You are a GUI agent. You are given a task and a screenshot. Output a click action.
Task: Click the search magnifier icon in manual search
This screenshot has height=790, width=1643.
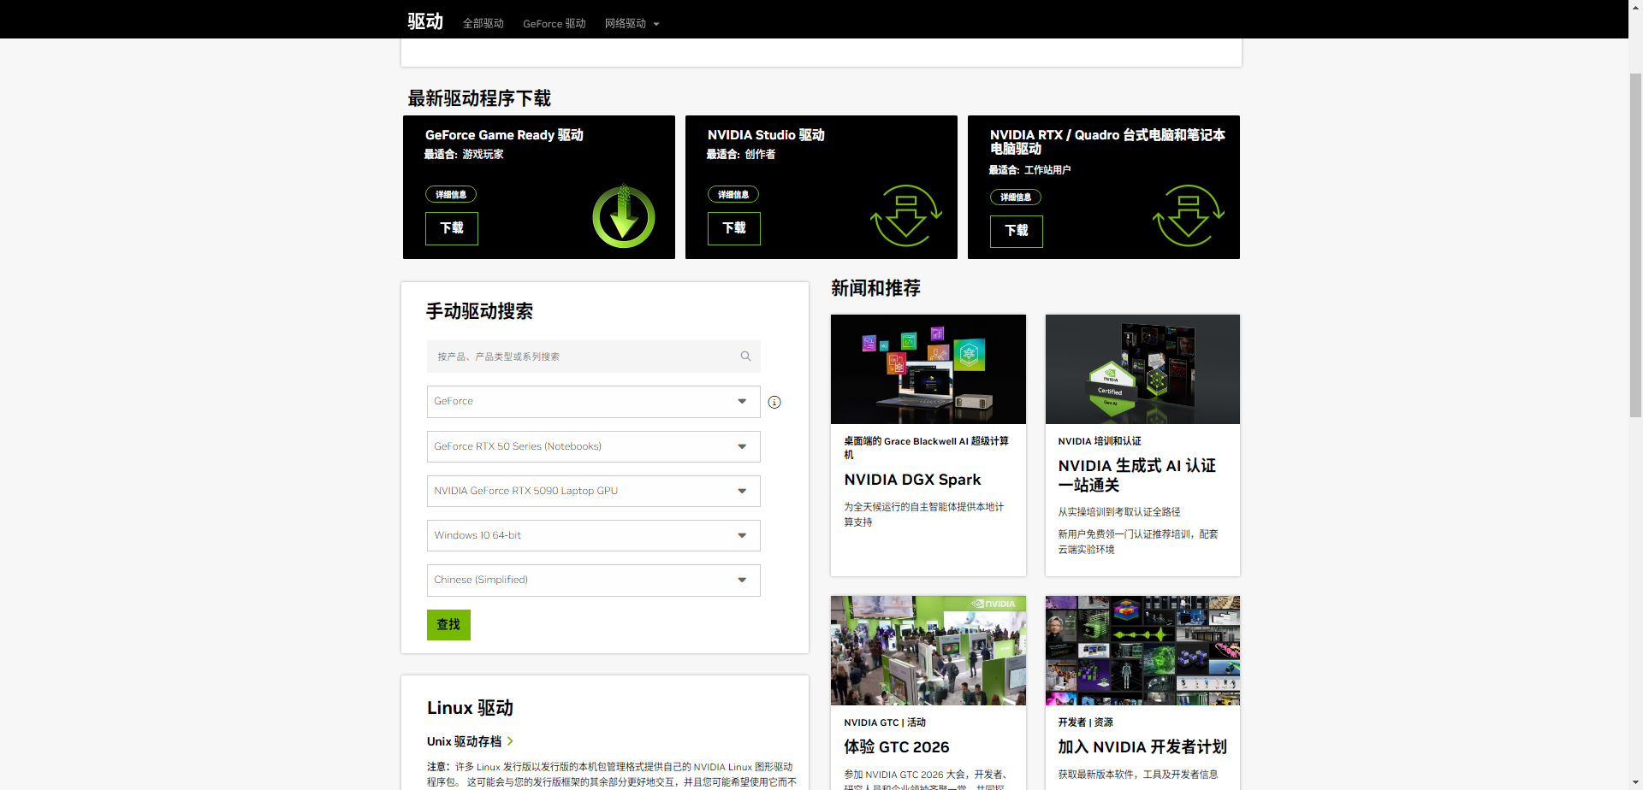(x=745, y=357)
